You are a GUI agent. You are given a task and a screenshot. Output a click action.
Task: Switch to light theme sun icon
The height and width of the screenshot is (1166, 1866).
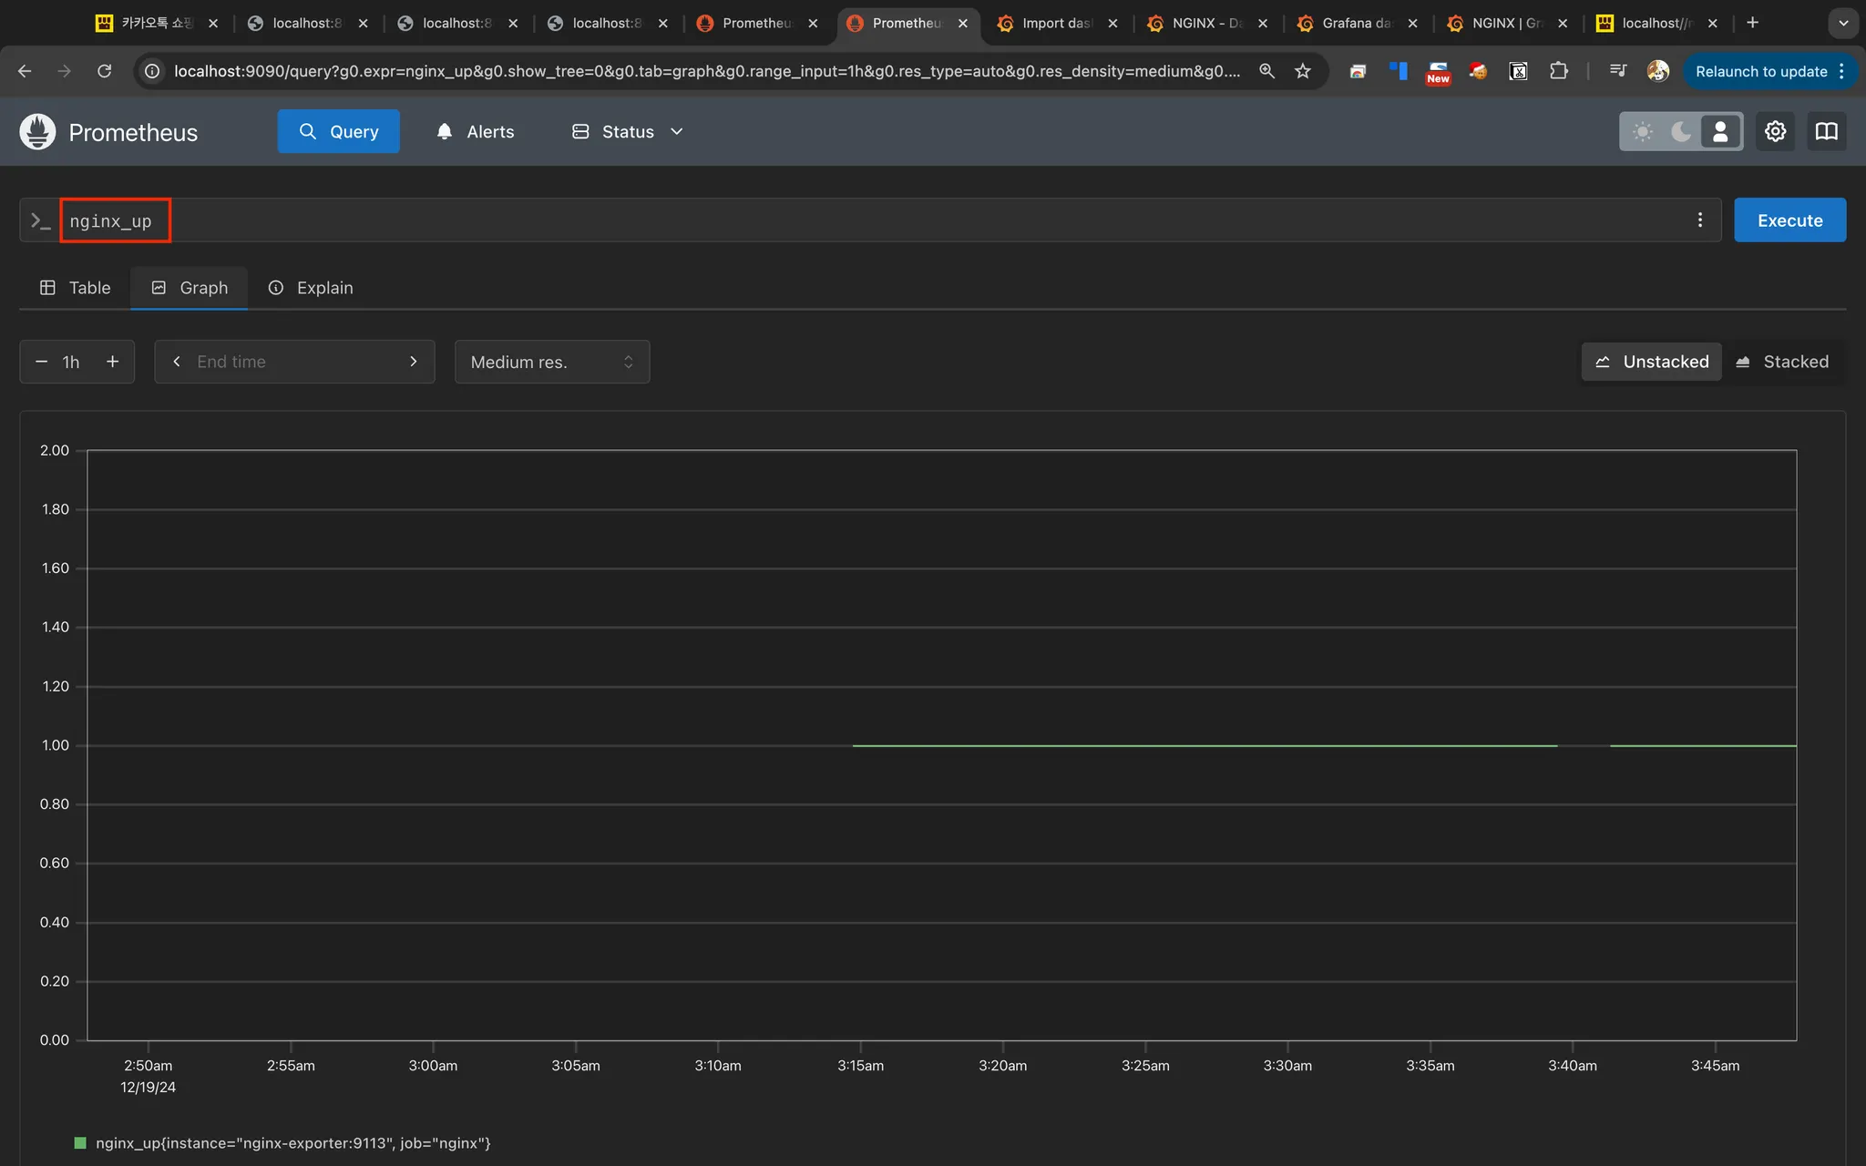tap(1642, 131)
